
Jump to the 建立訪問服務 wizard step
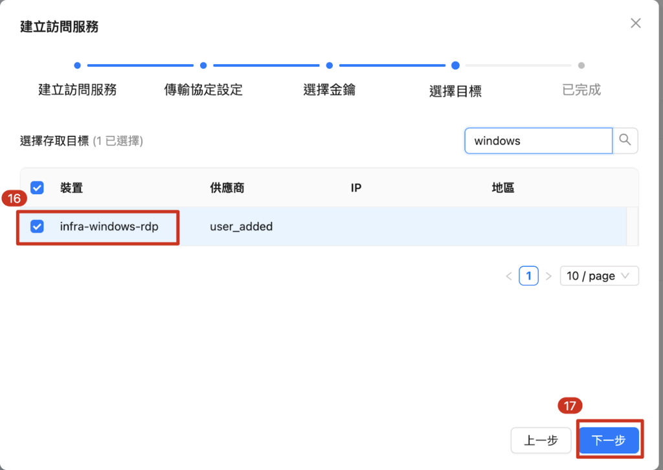pos(77,90)
